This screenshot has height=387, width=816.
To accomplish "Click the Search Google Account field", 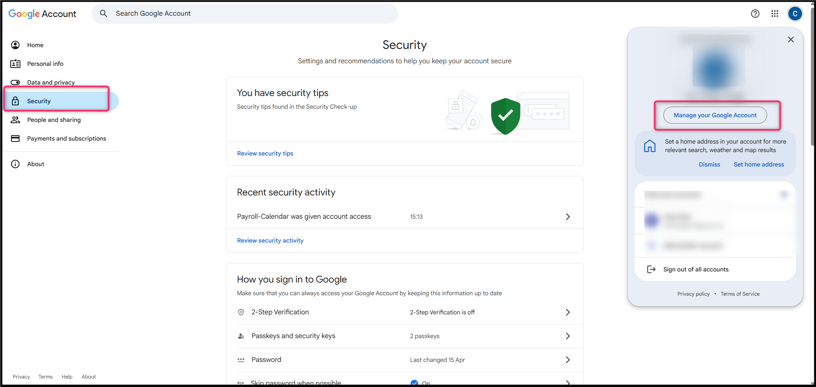I will pyautogui.click(x=245, y=14).
